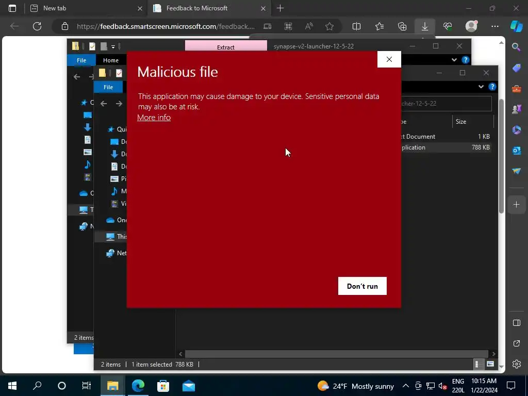Add this page to favorites star
Screen dimensions: 528x396
(329, 26)
